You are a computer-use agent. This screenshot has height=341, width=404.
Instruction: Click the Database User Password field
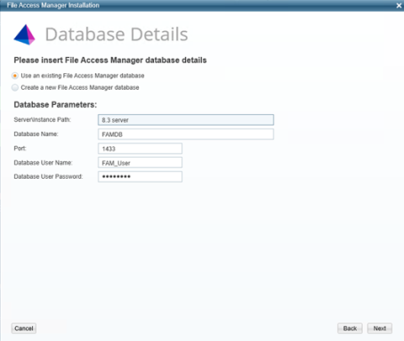click(140, 176)
